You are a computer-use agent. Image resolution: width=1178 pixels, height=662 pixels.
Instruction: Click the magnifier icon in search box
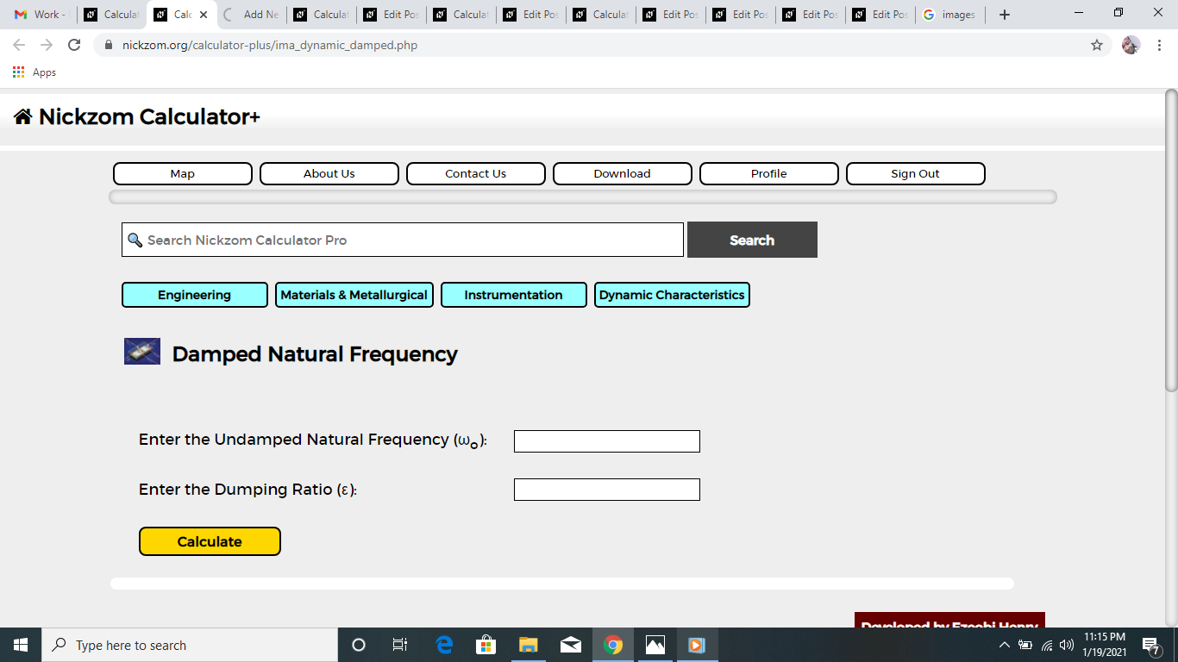tap(135, 240)
